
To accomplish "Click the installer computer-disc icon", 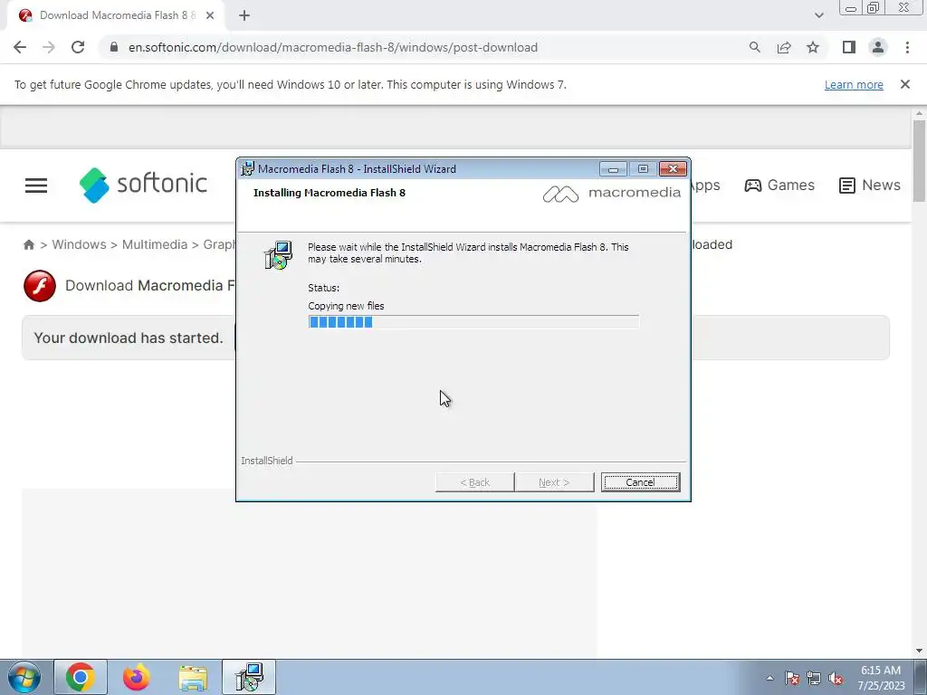I will pos(278,255).
